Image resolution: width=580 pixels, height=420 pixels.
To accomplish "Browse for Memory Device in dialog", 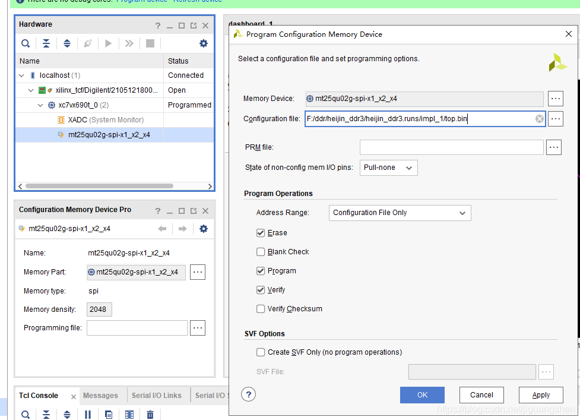I will click(556, 99).
